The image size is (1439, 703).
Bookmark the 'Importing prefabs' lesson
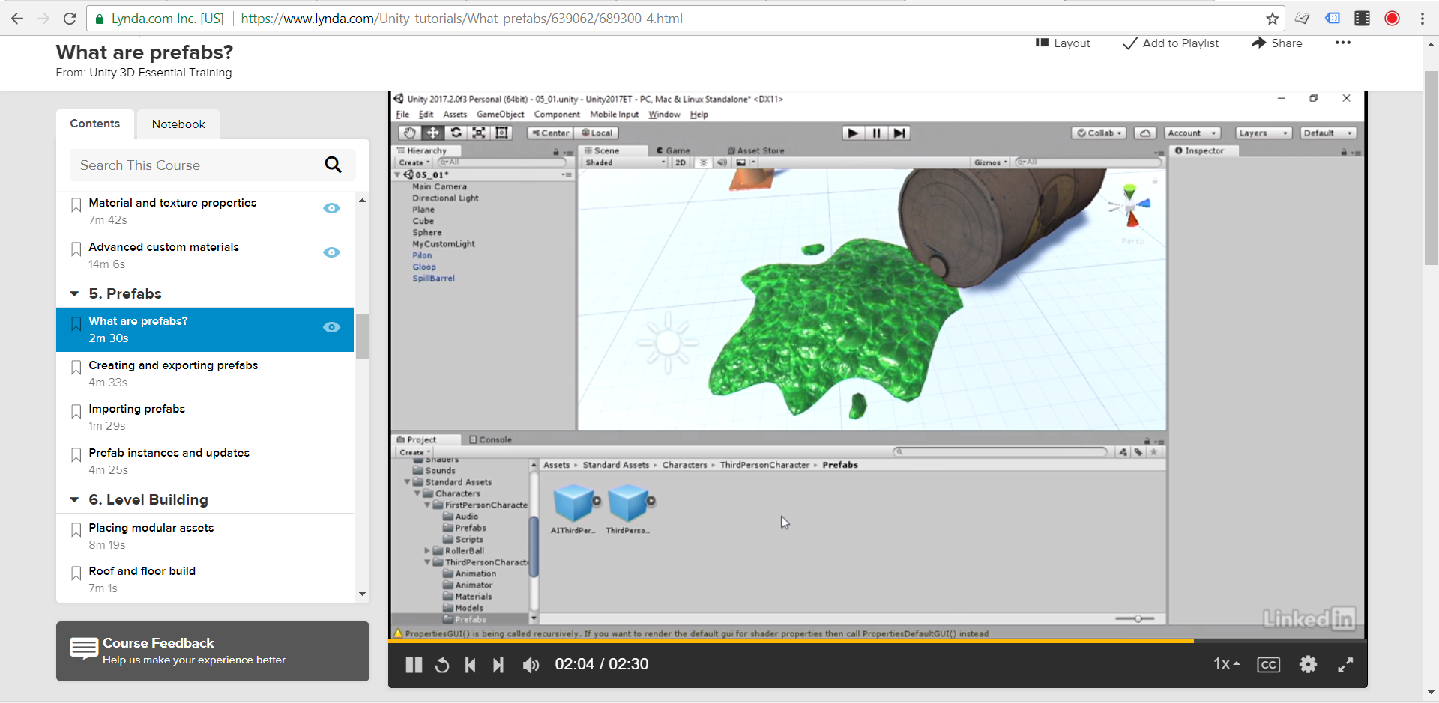(x=76, y=412)
